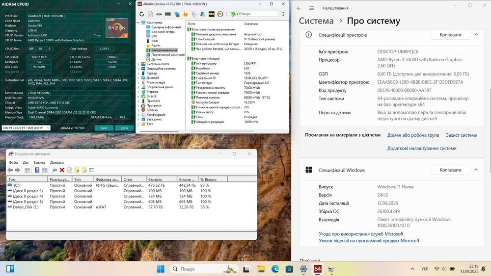Open the Settings hamburger navigation menu
This screenshot has width=491, height=276.
[x=312, y=8]
